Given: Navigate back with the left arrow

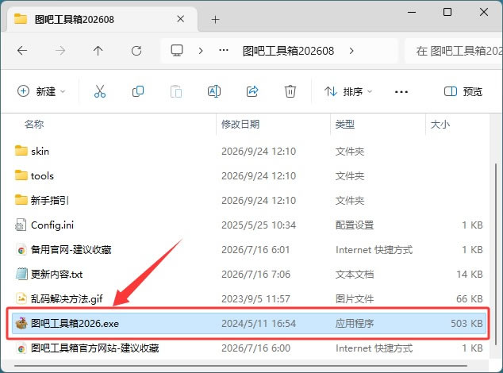Looking at the screenshot, I should point(22,51).
